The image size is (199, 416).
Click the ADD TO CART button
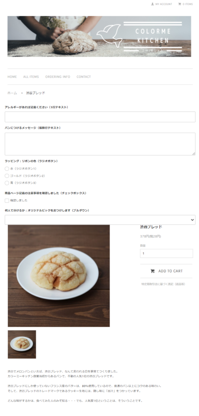pos(166,271)
